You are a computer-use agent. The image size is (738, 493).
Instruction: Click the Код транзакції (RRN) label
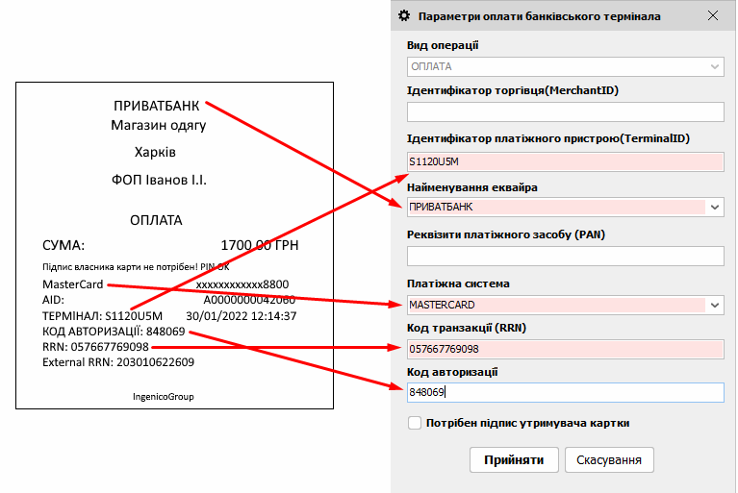[467, 328]
